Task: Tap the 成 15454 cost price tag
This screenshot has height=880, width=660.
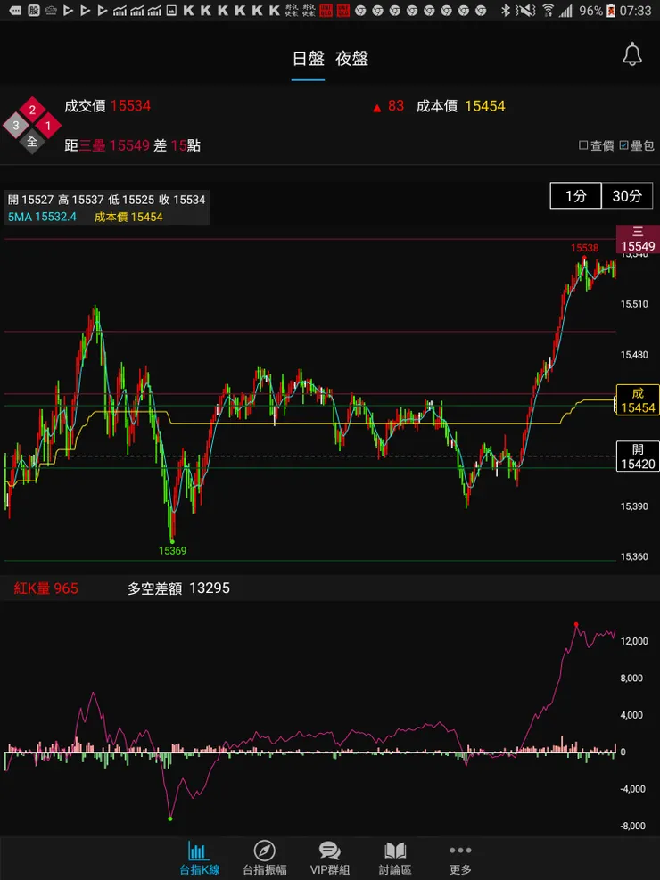Action: click(x=638, y=400)
